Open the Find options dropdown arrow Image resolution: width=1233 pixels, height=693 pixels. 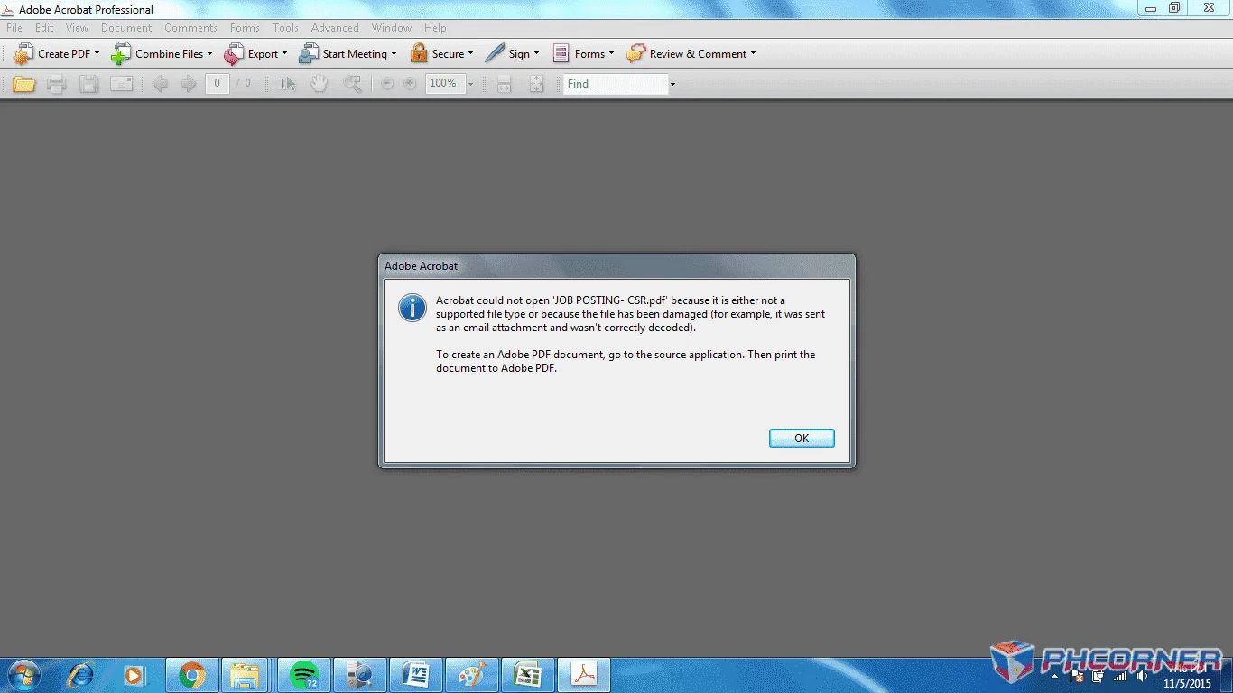tap(672, 84)
